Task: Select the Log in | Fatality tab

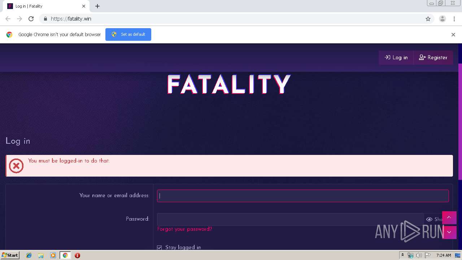Action: pyautogui.click(x=46, y=6)
